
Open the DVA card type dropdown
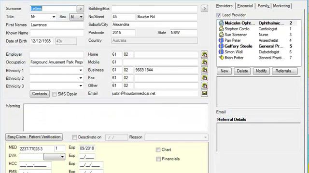[x=54, y=157]
